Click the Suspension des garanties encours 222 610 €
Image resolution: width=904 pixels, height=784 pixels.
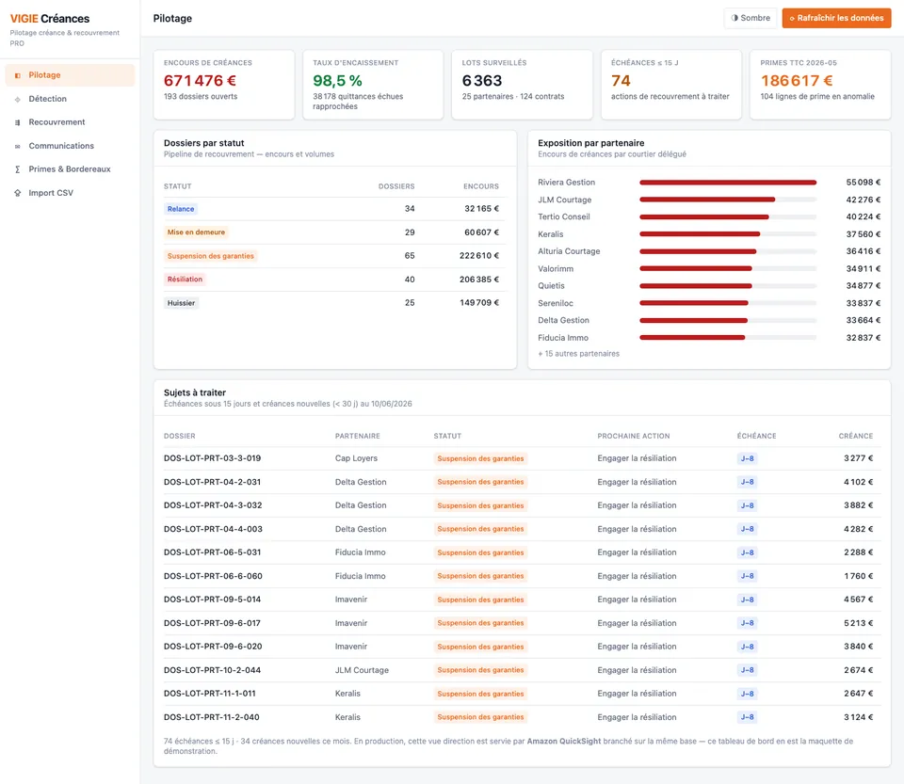point(479,256)
